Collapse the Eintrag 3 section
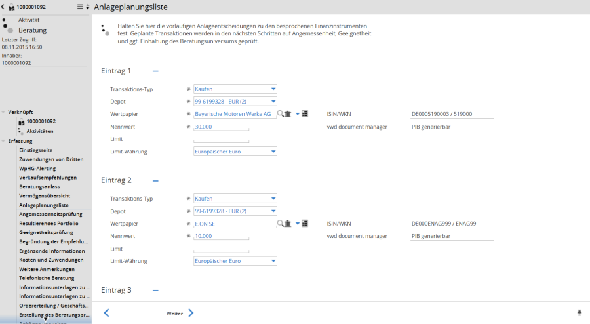 click(155, 290)
